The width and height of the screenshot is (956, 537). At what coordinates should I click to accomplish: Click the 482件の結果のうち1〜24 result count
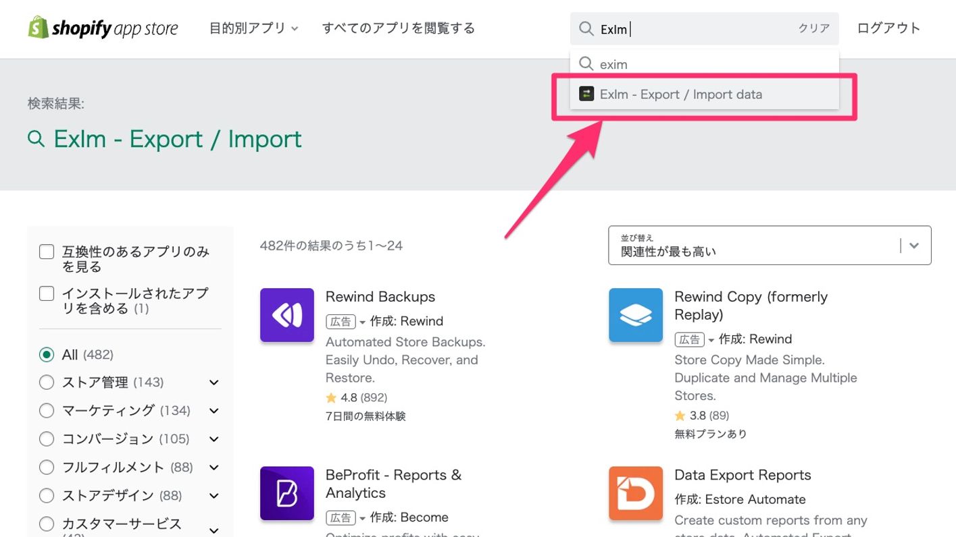pos(331,246)
